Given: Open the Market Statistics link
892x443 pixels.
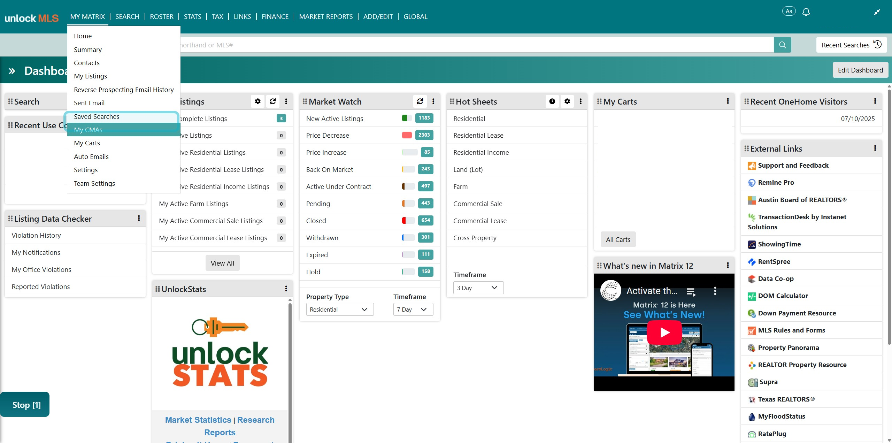Looking at the screenshot, I should coord(198,420).
